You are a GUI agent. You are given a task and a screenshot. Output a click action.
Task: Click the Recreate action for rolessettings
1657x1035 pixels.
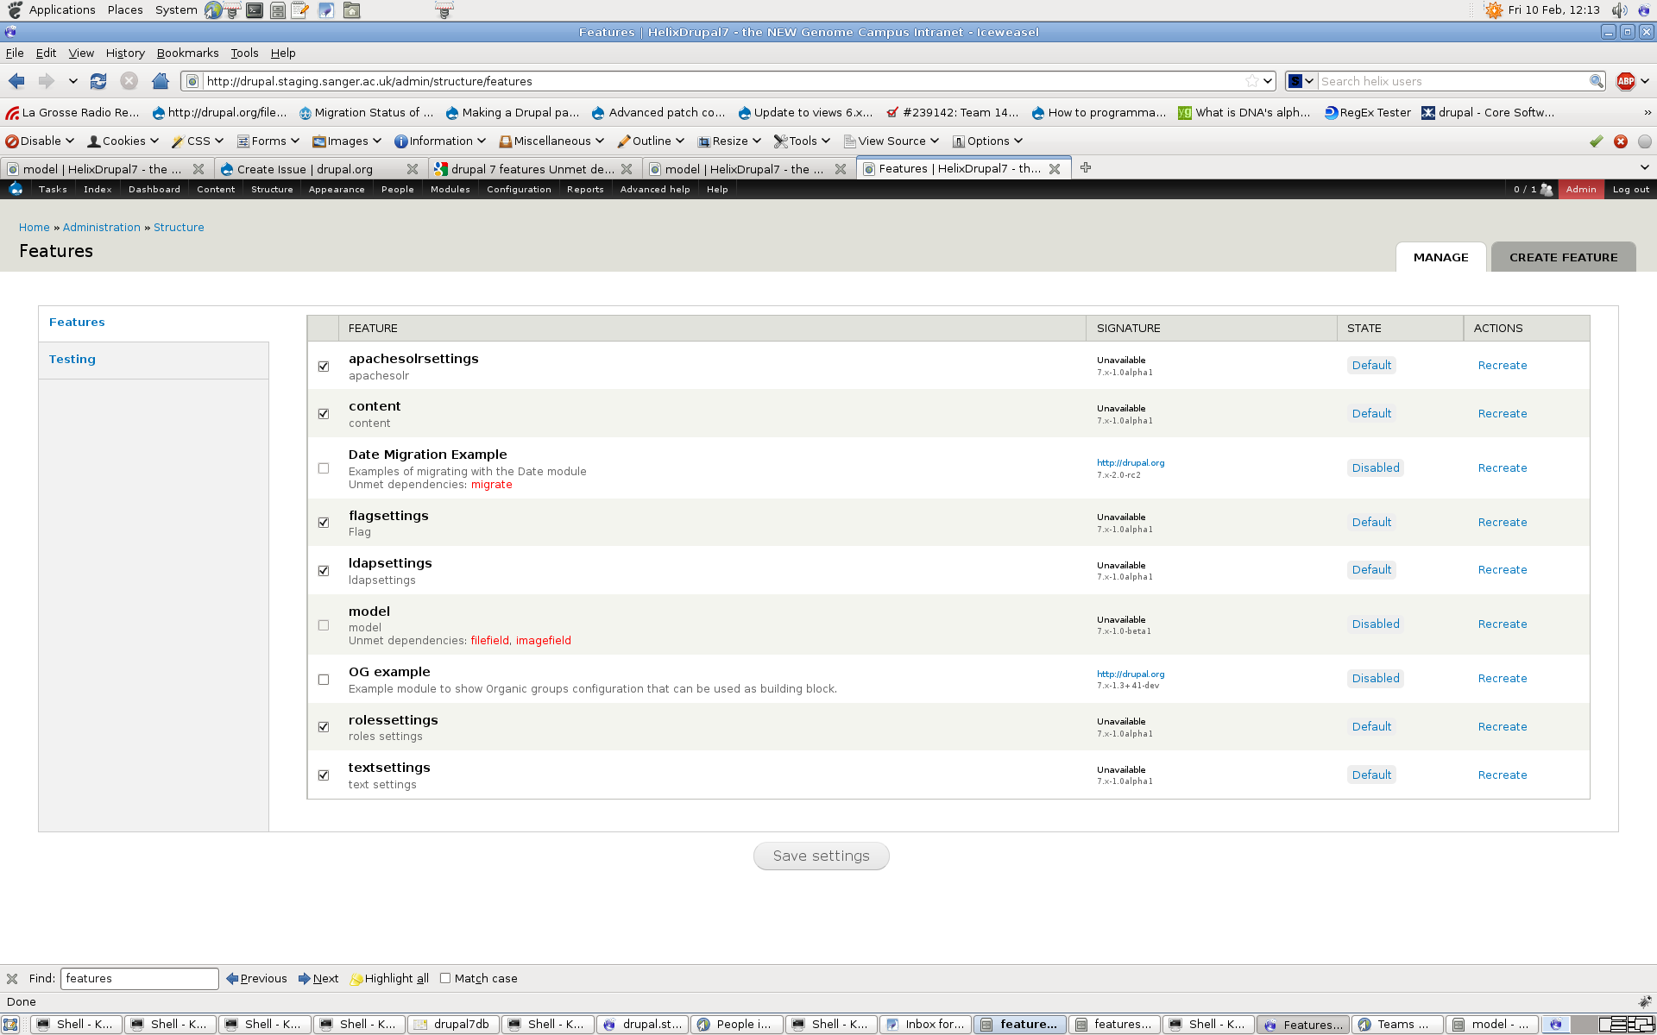(1501, 726)
